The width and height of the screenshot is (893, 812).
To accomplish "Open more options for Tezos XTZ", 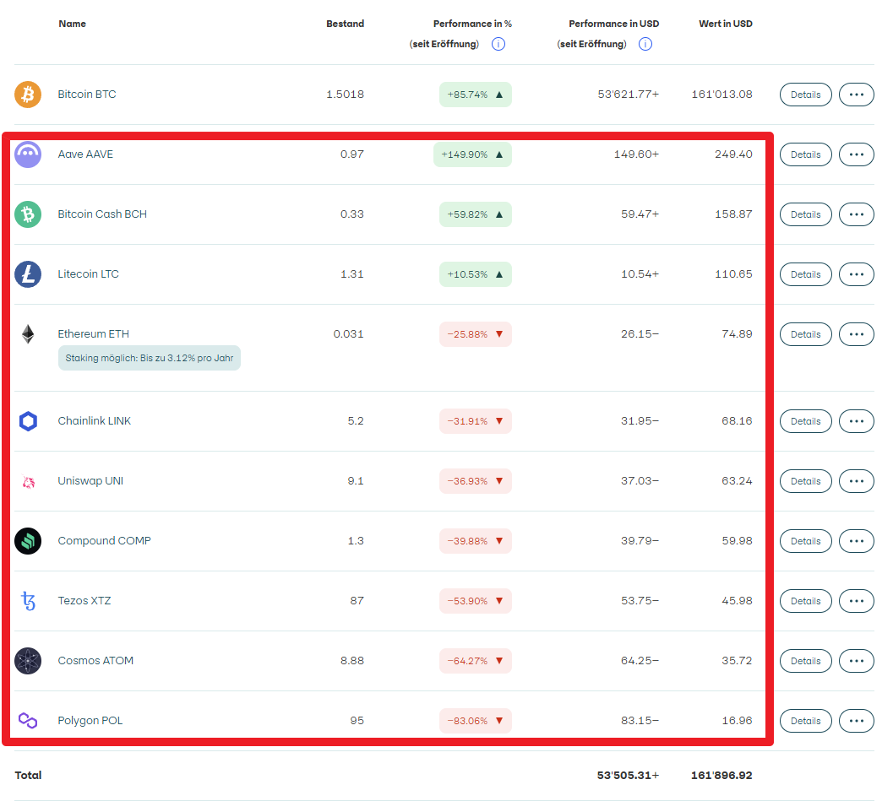I will coord(857,601).
